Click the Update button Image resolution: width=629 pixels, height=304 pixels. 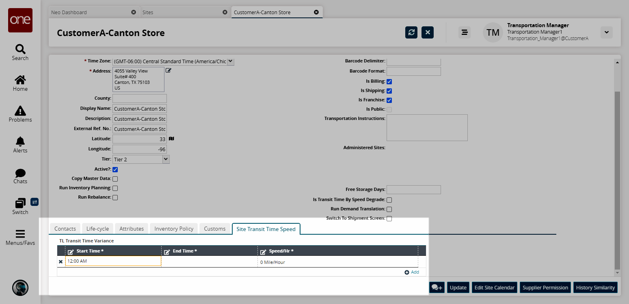coord(458,287)
